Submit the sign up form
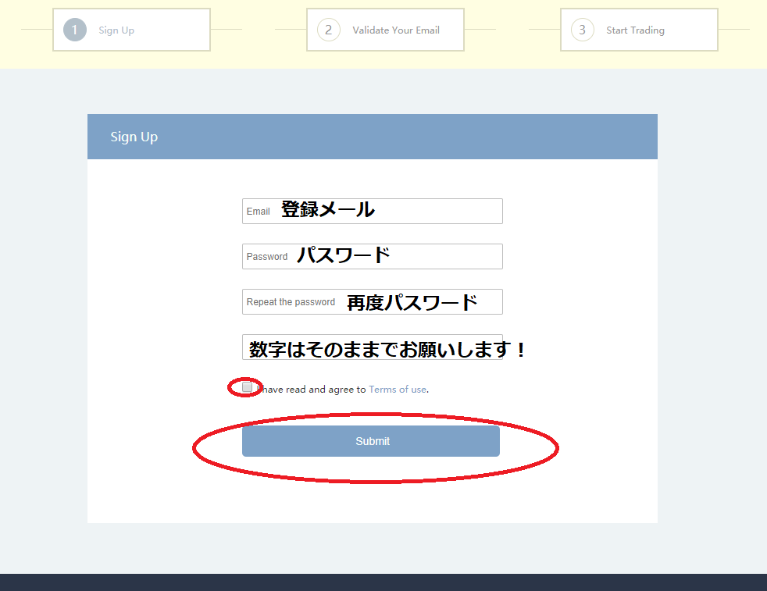 [371, 441]
